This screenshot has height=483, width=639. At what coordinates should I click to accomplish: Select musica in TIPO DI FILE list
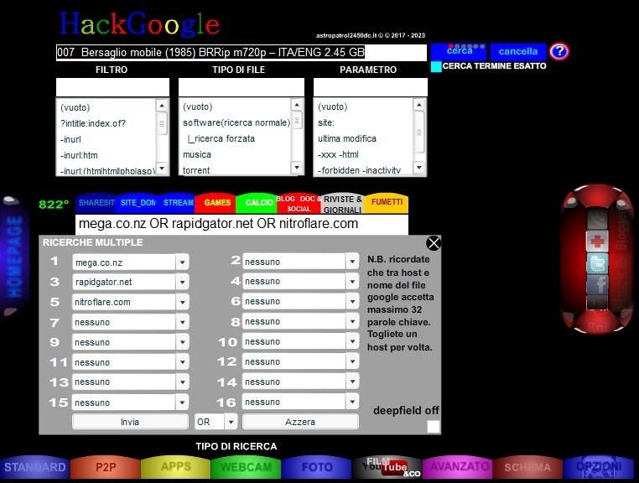coord(235,154)
